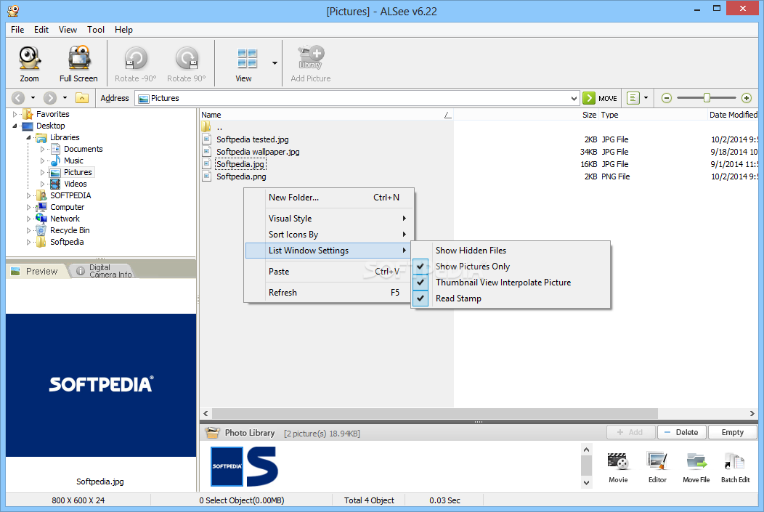Viewport: 764px width, 512px height.
Task: Click the Delete button in Photo Library
Action: pyautogui.click(x=682, y=432)
